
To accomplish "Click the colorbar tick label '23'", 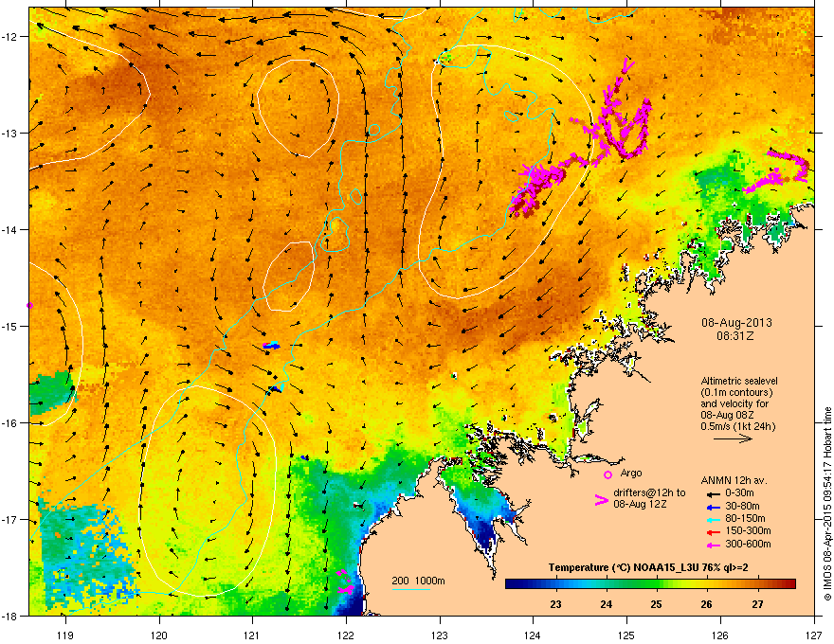I will tap(555, 604).
